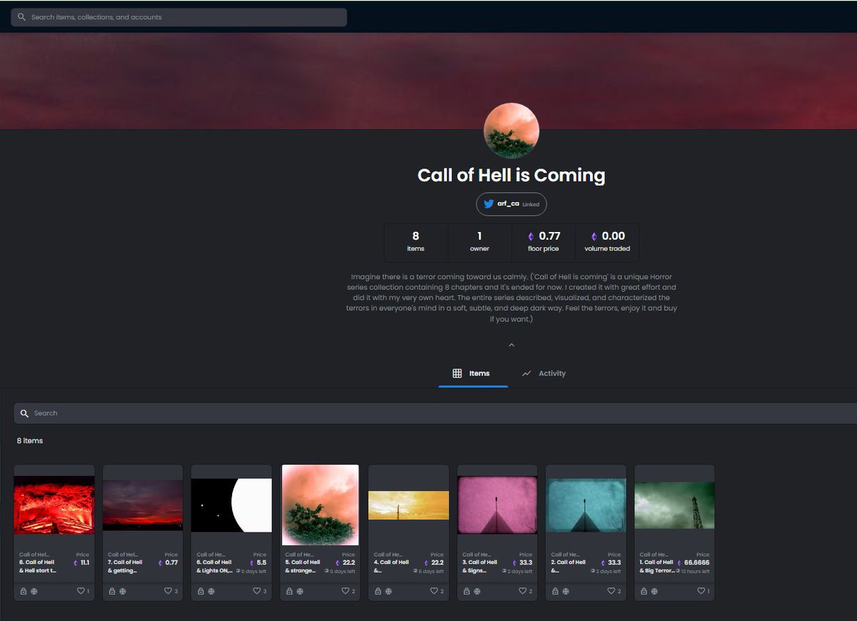
Task: Open the pink sky tree thumbnail of item 5
Action: pos(320,505)
